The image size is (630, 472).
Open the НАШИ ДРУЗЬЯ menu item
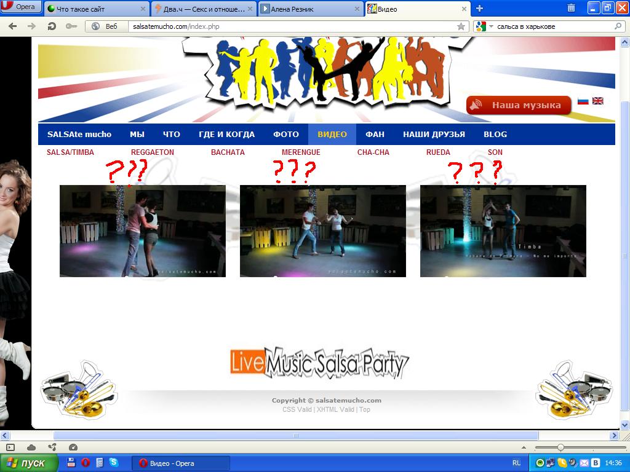point(434,135)
